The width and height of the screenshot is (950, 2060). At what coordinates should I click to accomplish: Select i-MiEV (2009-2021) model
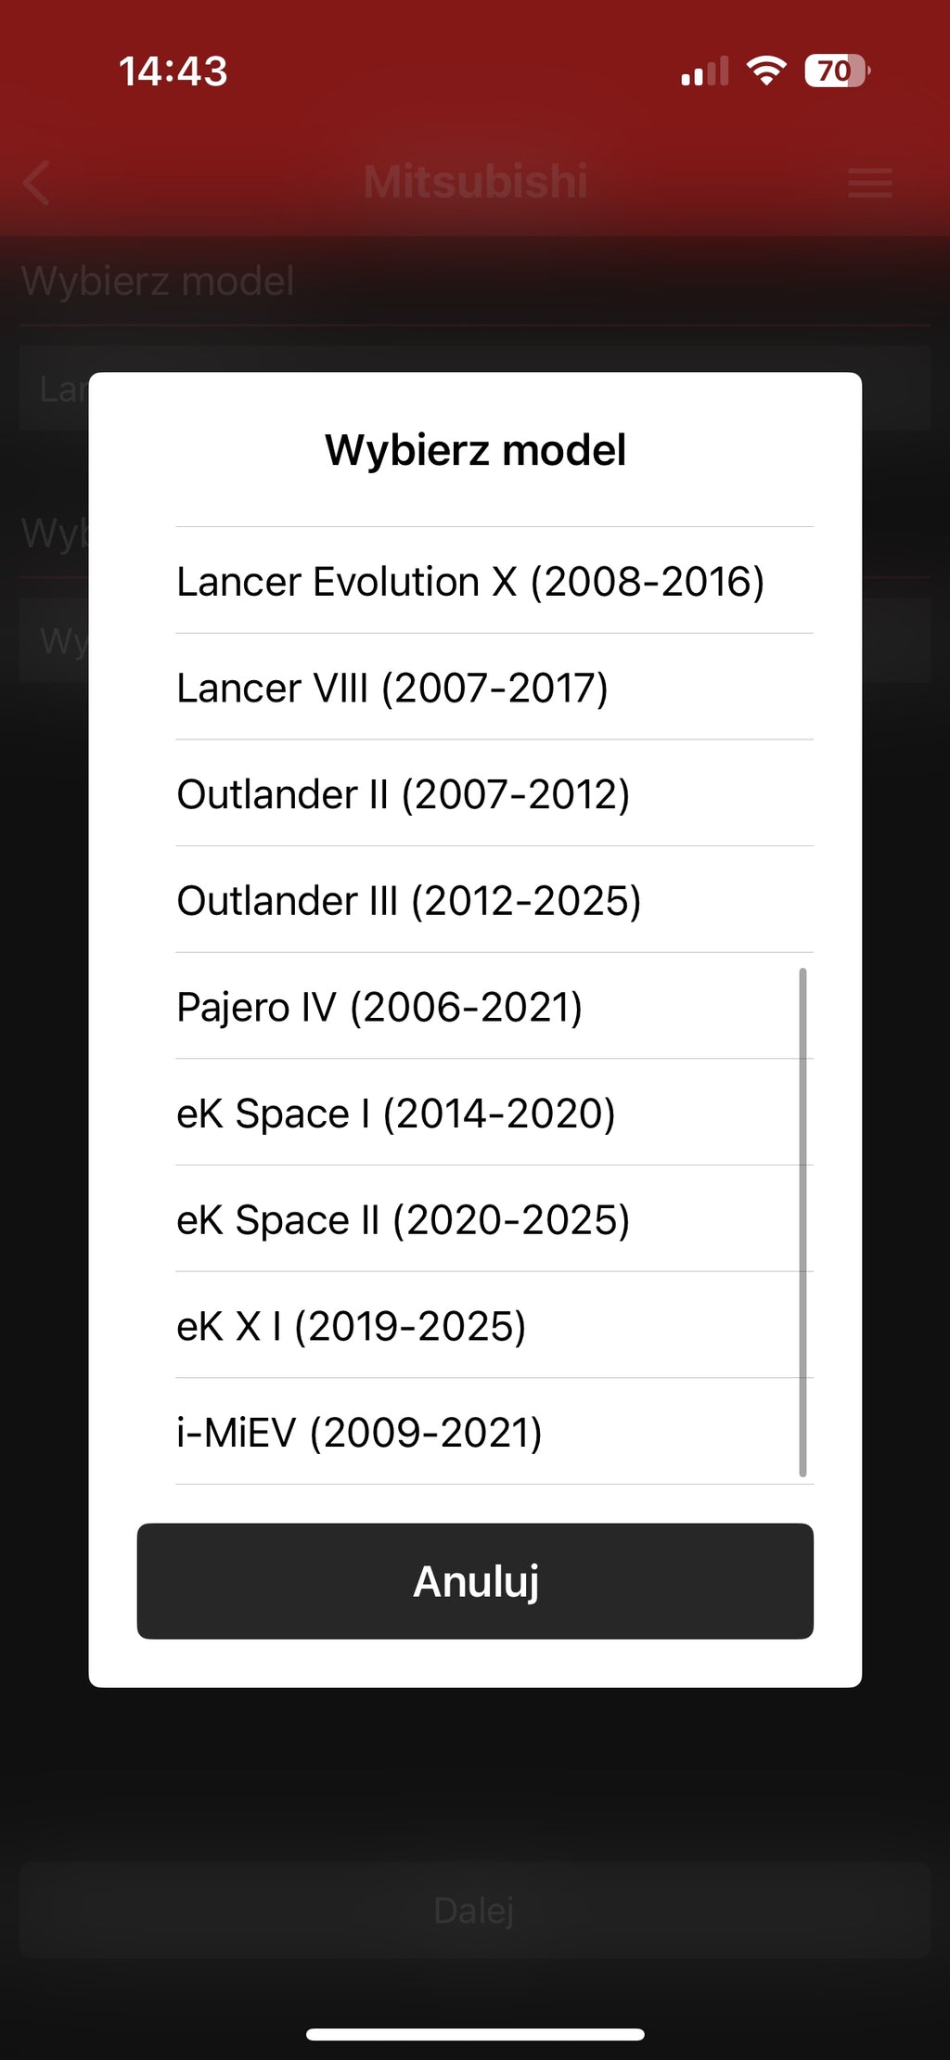pyautogui.click(x=494, y=1432)
